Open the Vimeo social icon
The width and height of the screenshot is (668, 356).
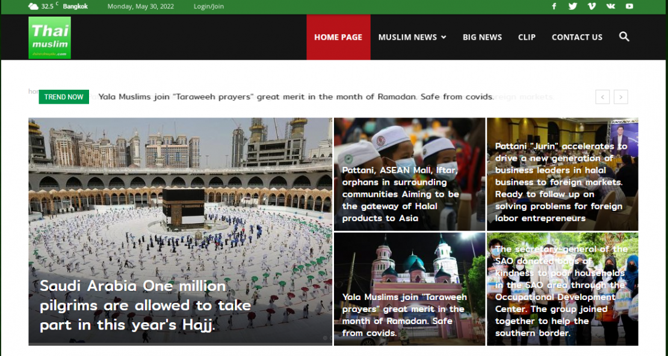[x=592, y=6]
